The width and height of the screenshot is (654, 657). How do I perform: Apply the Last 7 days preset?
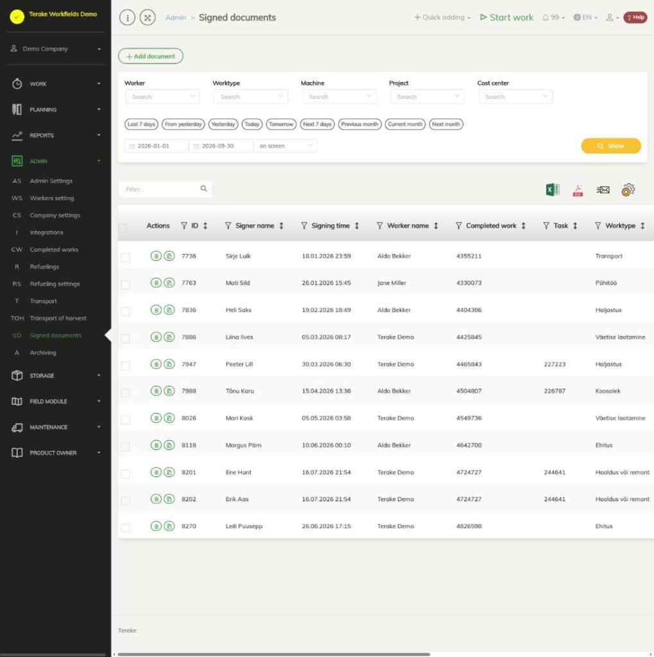141,124
